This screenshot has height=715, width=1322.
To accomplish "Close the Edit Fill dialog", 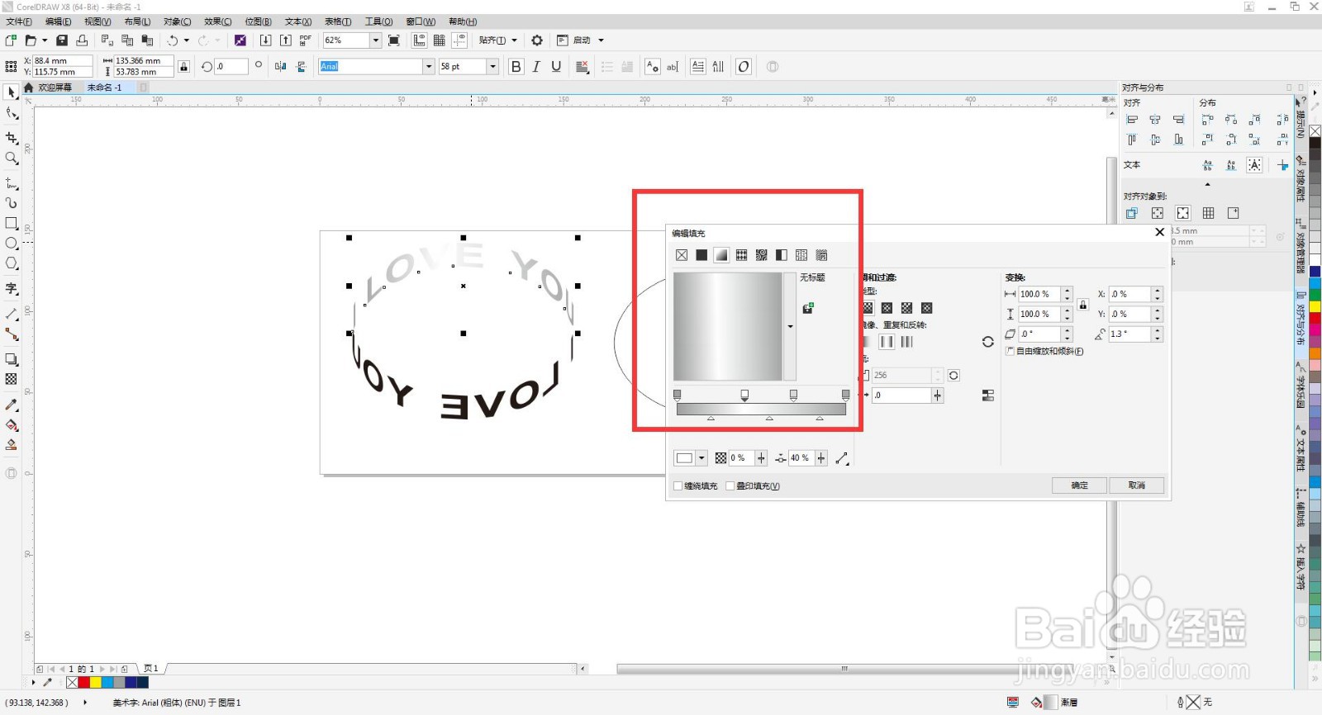I will pyautogui.click(x=1159, y=233).
